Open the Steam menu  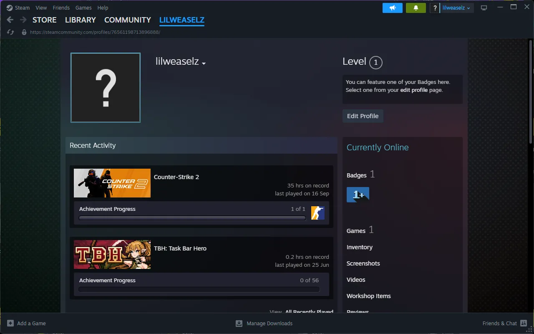click(23, 8)
